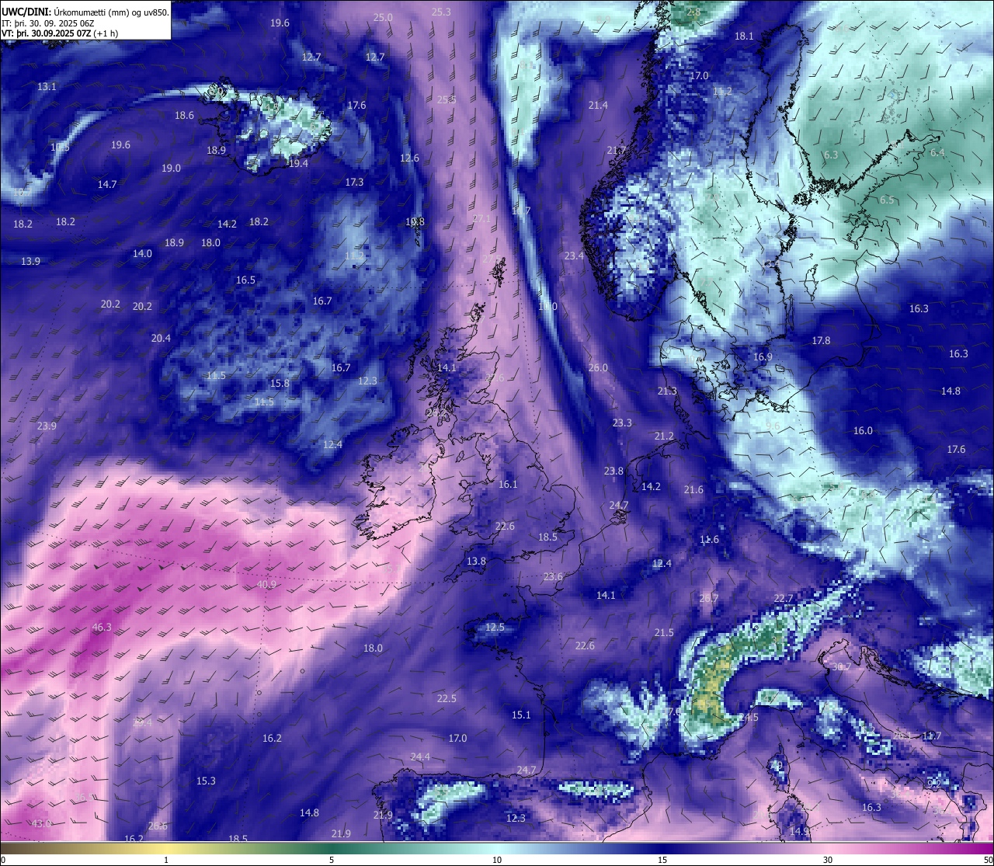The image size is (994, 866).
Task: Click the 14.0 value label
Action: [142, 254]
